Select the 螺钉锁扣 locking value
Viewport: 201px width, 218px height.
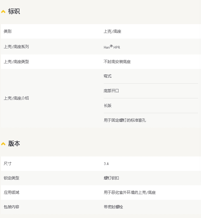pos(111,178)
